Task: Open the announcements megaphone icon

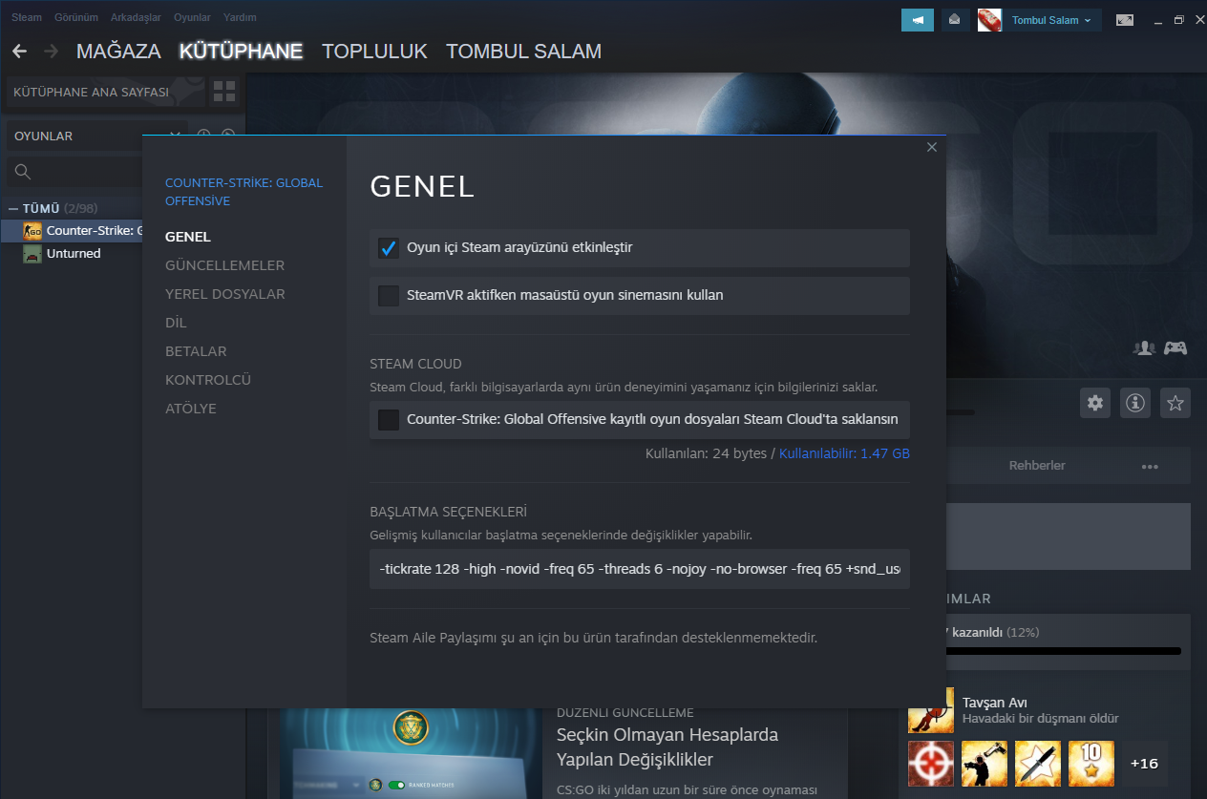Action: click(918, 20)
